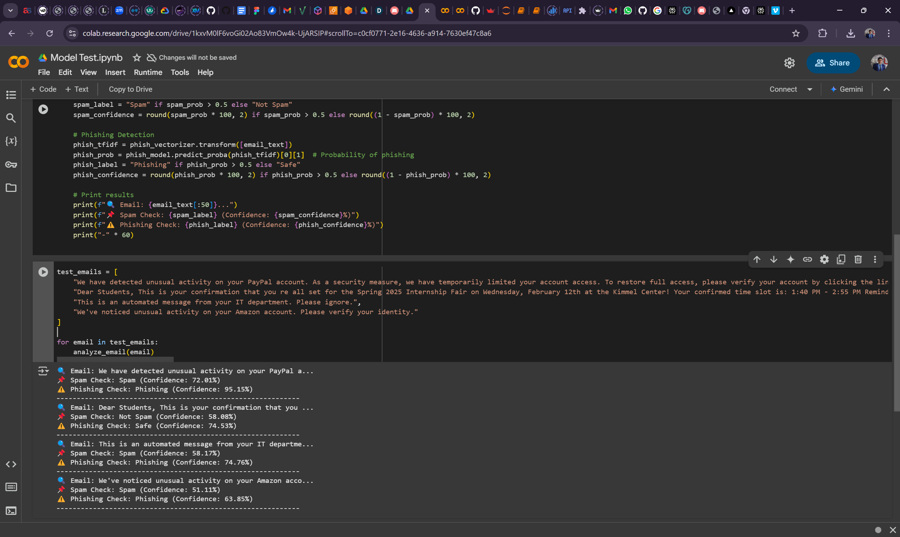Image resolution: width=900 pixels, height=537 pixels.
Task: Expand the Connect options dropdown arrow
Action: (810, 89)
